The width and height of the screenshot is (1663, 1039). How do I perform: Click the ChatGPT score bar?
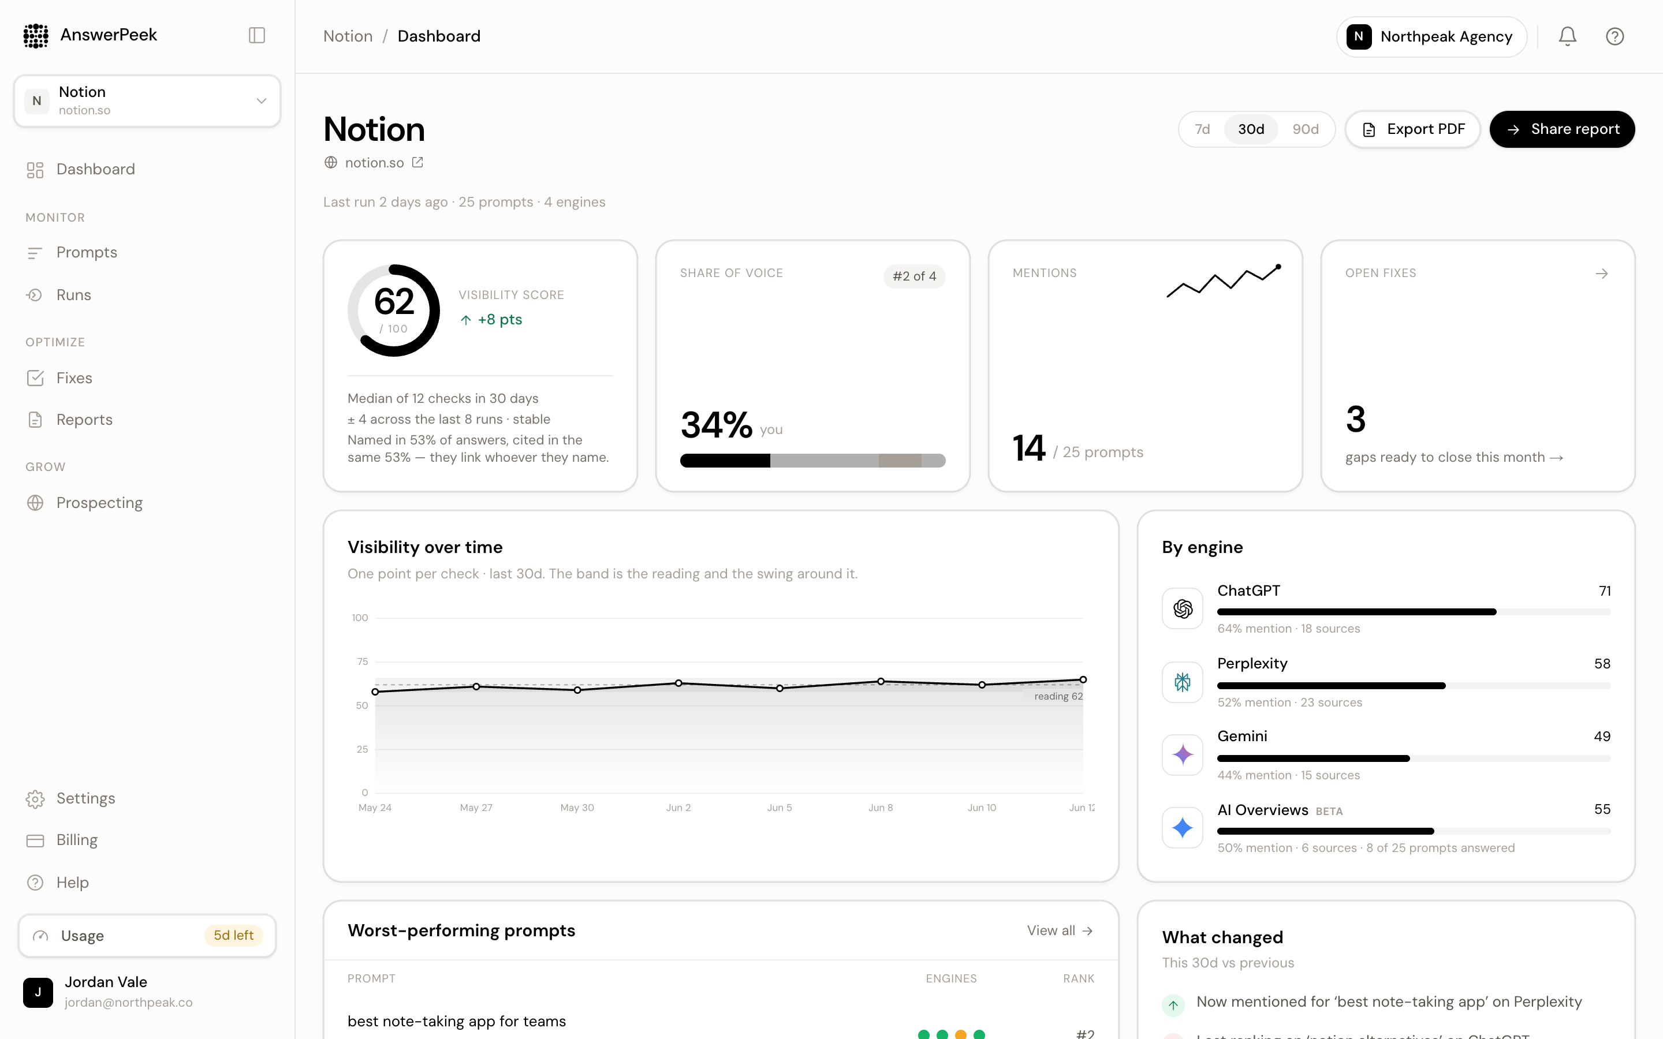[x=1414, y=612]
